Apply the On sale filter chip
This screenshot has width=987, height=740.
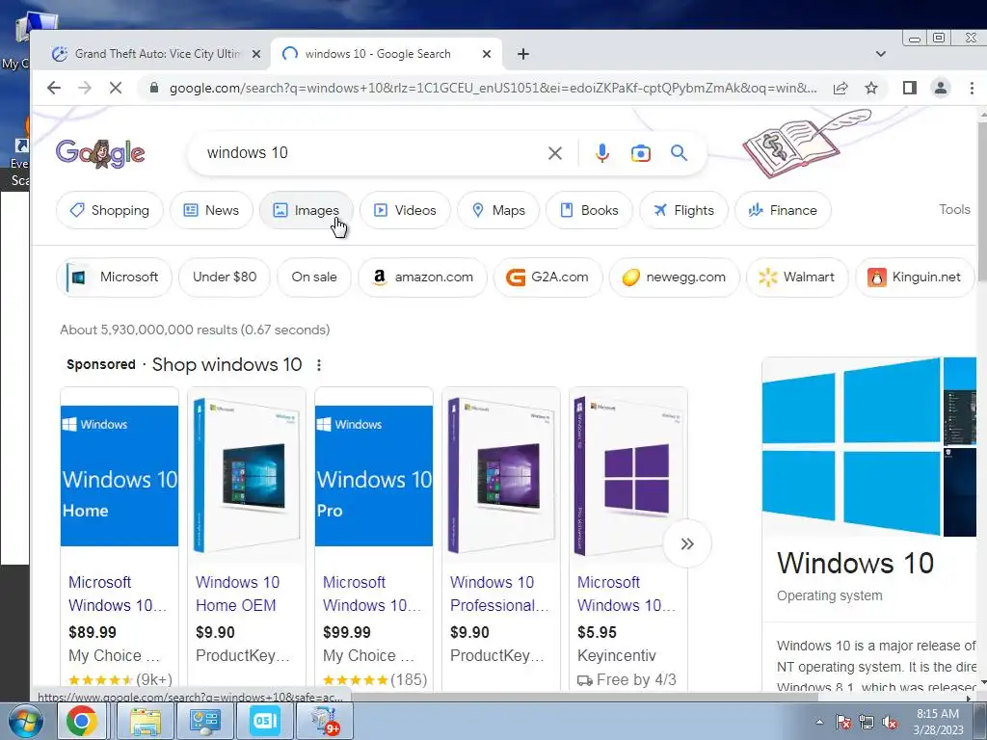tap(314, 277)
